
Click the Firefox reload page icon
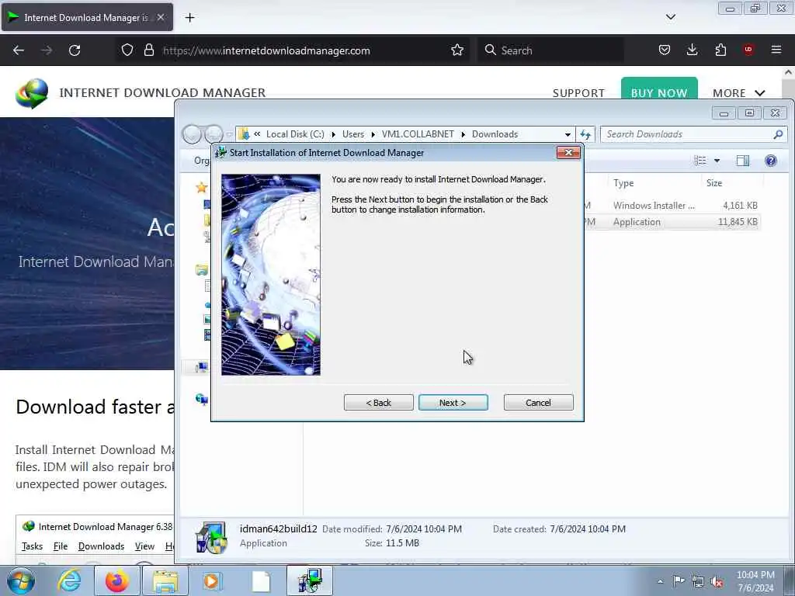(x=75, y=50)
